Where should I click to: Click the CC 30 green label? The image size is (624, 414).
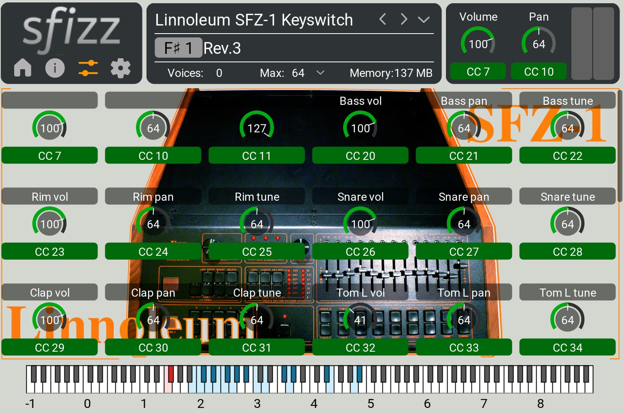(x=153, y=347)
